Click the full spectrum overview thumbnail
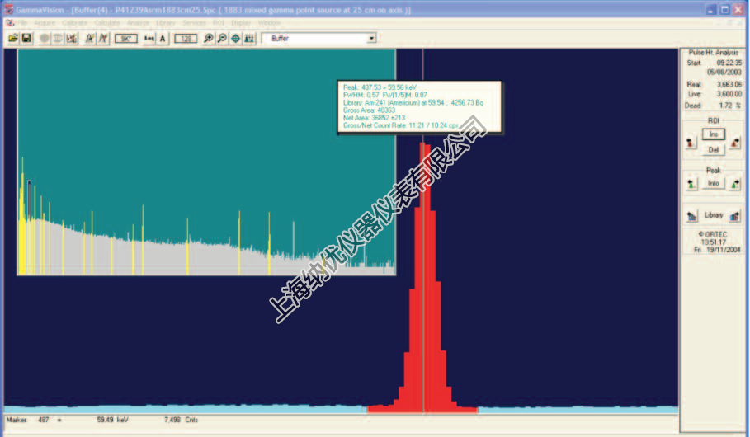 point(206,162)
